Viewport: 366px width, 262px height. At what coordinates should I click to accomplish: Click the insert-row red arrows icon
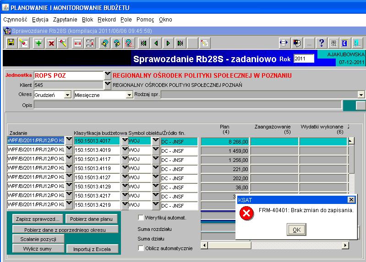pyautogui.click(x=77, y=43)
